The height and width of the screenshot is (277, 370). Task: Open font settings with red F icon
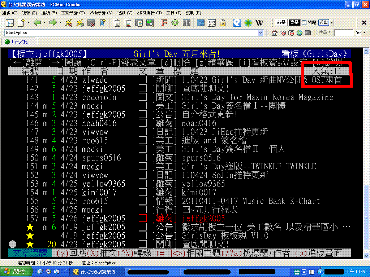[x=164, y=23]
